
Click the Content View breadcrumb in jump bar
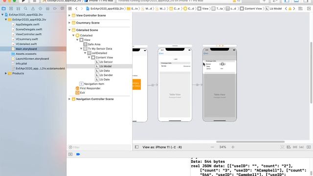tap(251, 9)
